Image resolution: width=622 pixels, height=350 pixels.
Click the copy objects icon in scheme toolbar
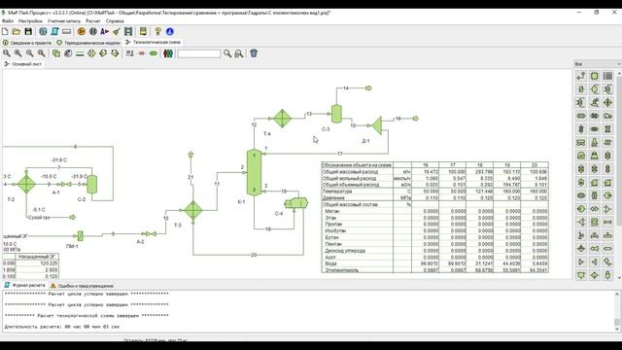(56, 53)
